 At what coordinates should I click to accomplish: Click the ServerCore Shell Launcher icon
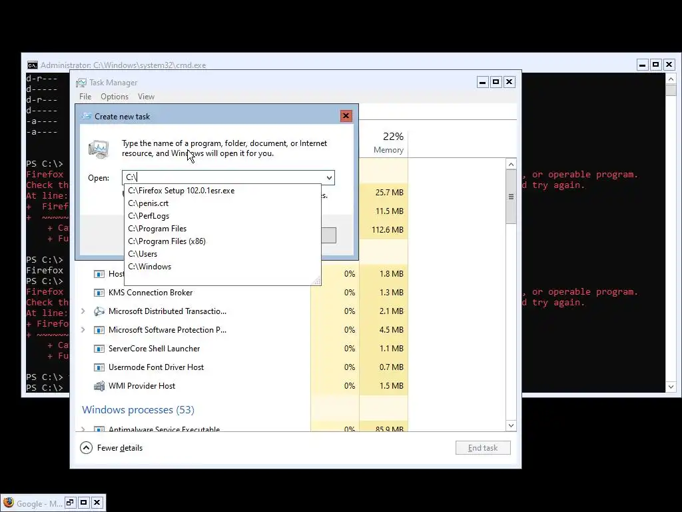[99, 349]
